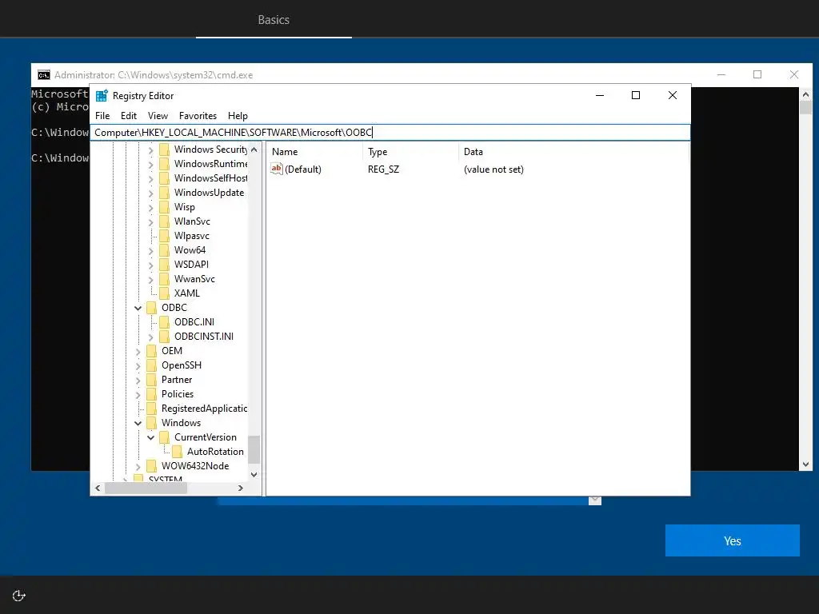The height and width of the screenshot is (614, 819).
Task: Click the tree pane scroll up arrow
Action: pyautogui.click(x=254, y=150)
